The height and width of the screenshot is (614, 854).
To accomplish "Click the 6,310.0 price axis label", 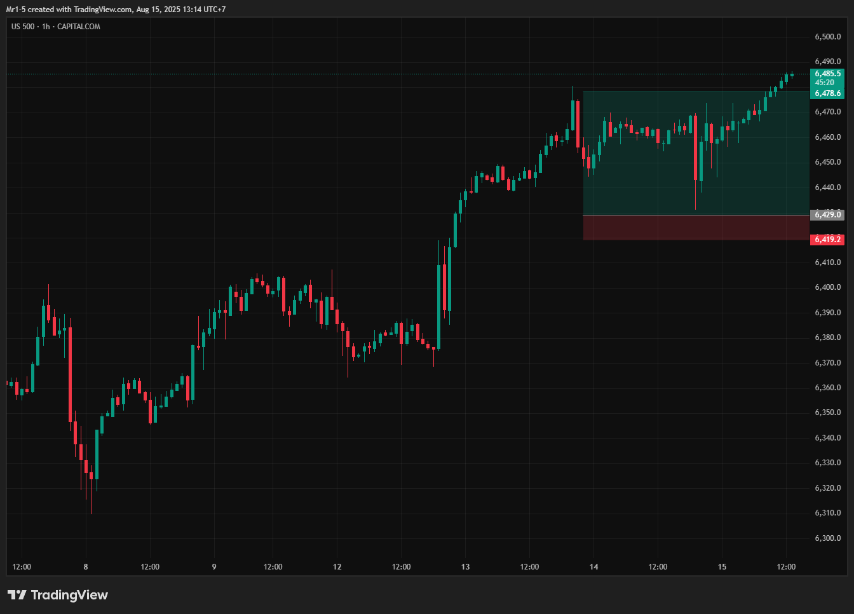I will 827,513.
